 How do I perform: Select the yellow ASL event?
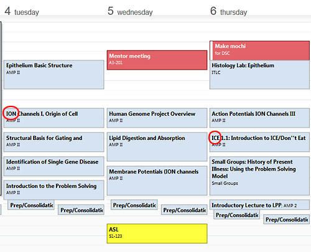coord(157,233)
